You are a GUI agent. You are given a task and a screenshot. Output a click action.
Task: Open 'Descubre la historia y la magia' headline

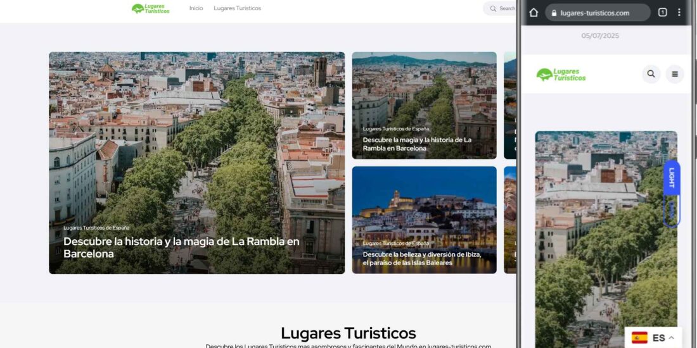tap(181, 247)
